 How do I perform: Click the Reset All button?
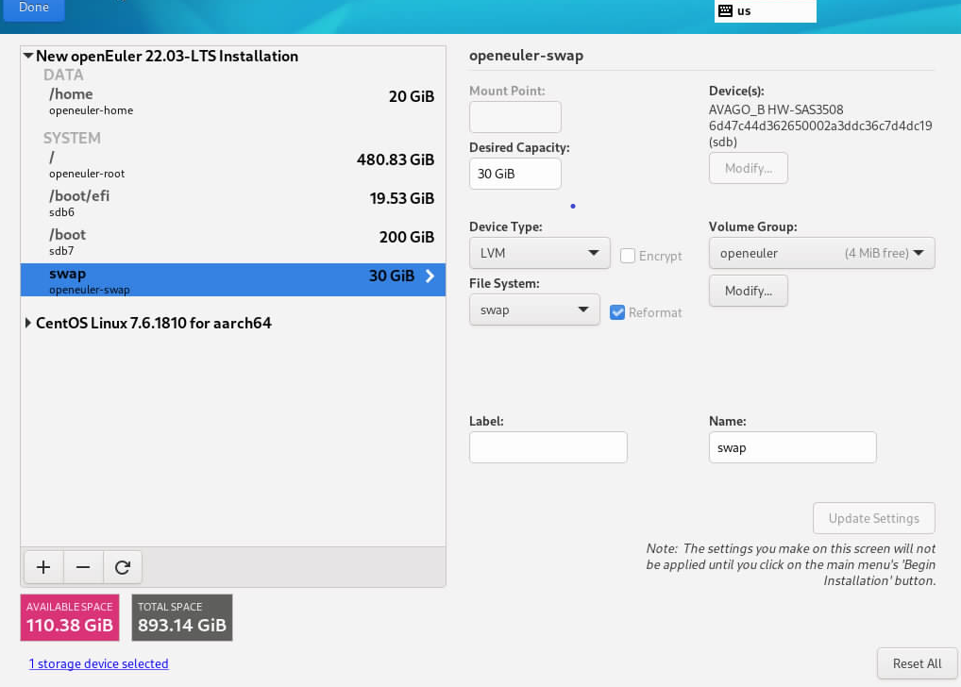coord(917,663)
